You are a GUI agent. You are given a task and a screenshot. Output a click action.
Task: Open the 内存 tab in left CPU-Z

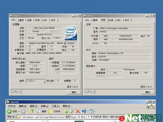click(x=37, y=20)
